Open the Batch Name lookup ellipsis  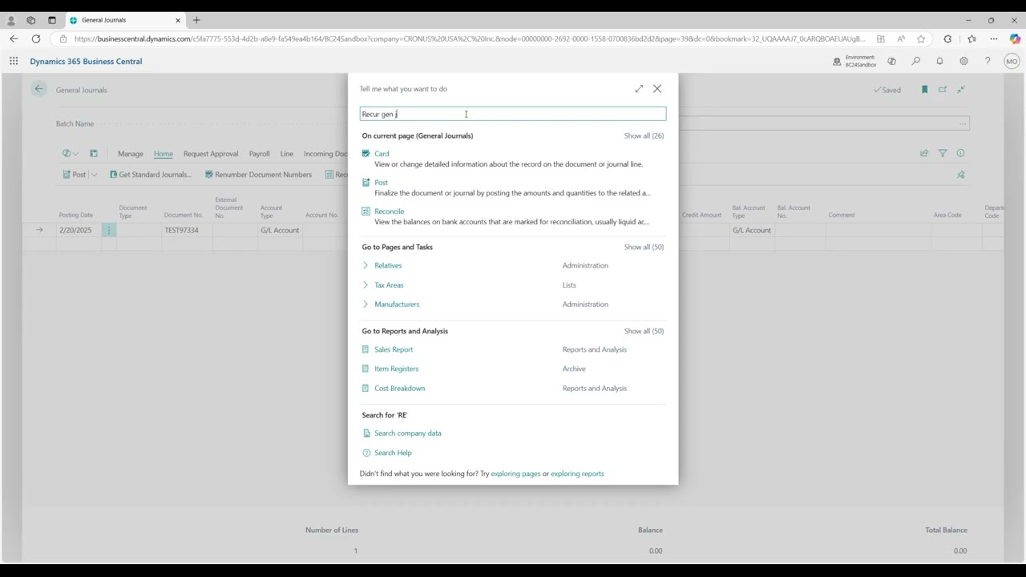[963, 123]
